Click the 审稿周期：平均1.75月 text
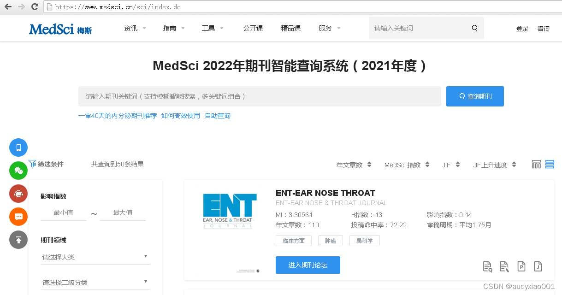 (459, 225)
